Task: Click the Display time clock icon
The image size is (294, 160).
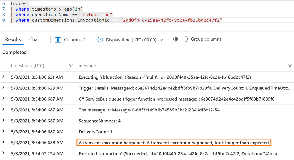Action: [100, 39]
